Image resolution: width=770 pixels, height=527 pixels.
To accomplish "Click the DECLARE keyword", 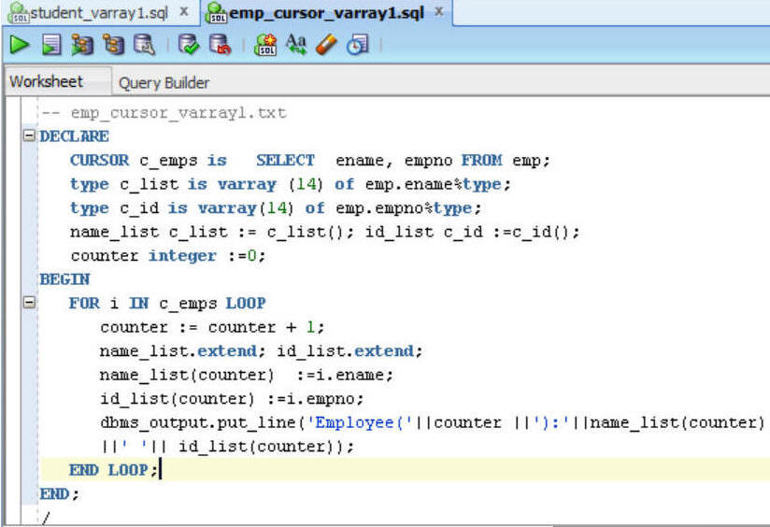I will point(74,136).
